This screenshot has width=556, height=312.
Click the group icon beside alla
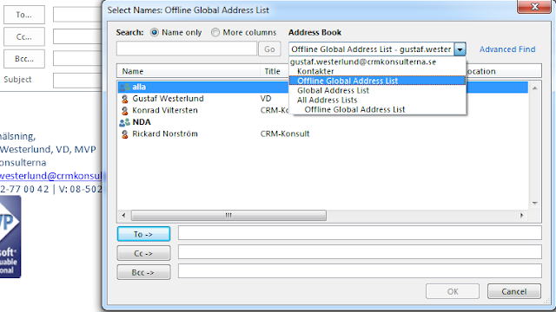pos(124,87)
